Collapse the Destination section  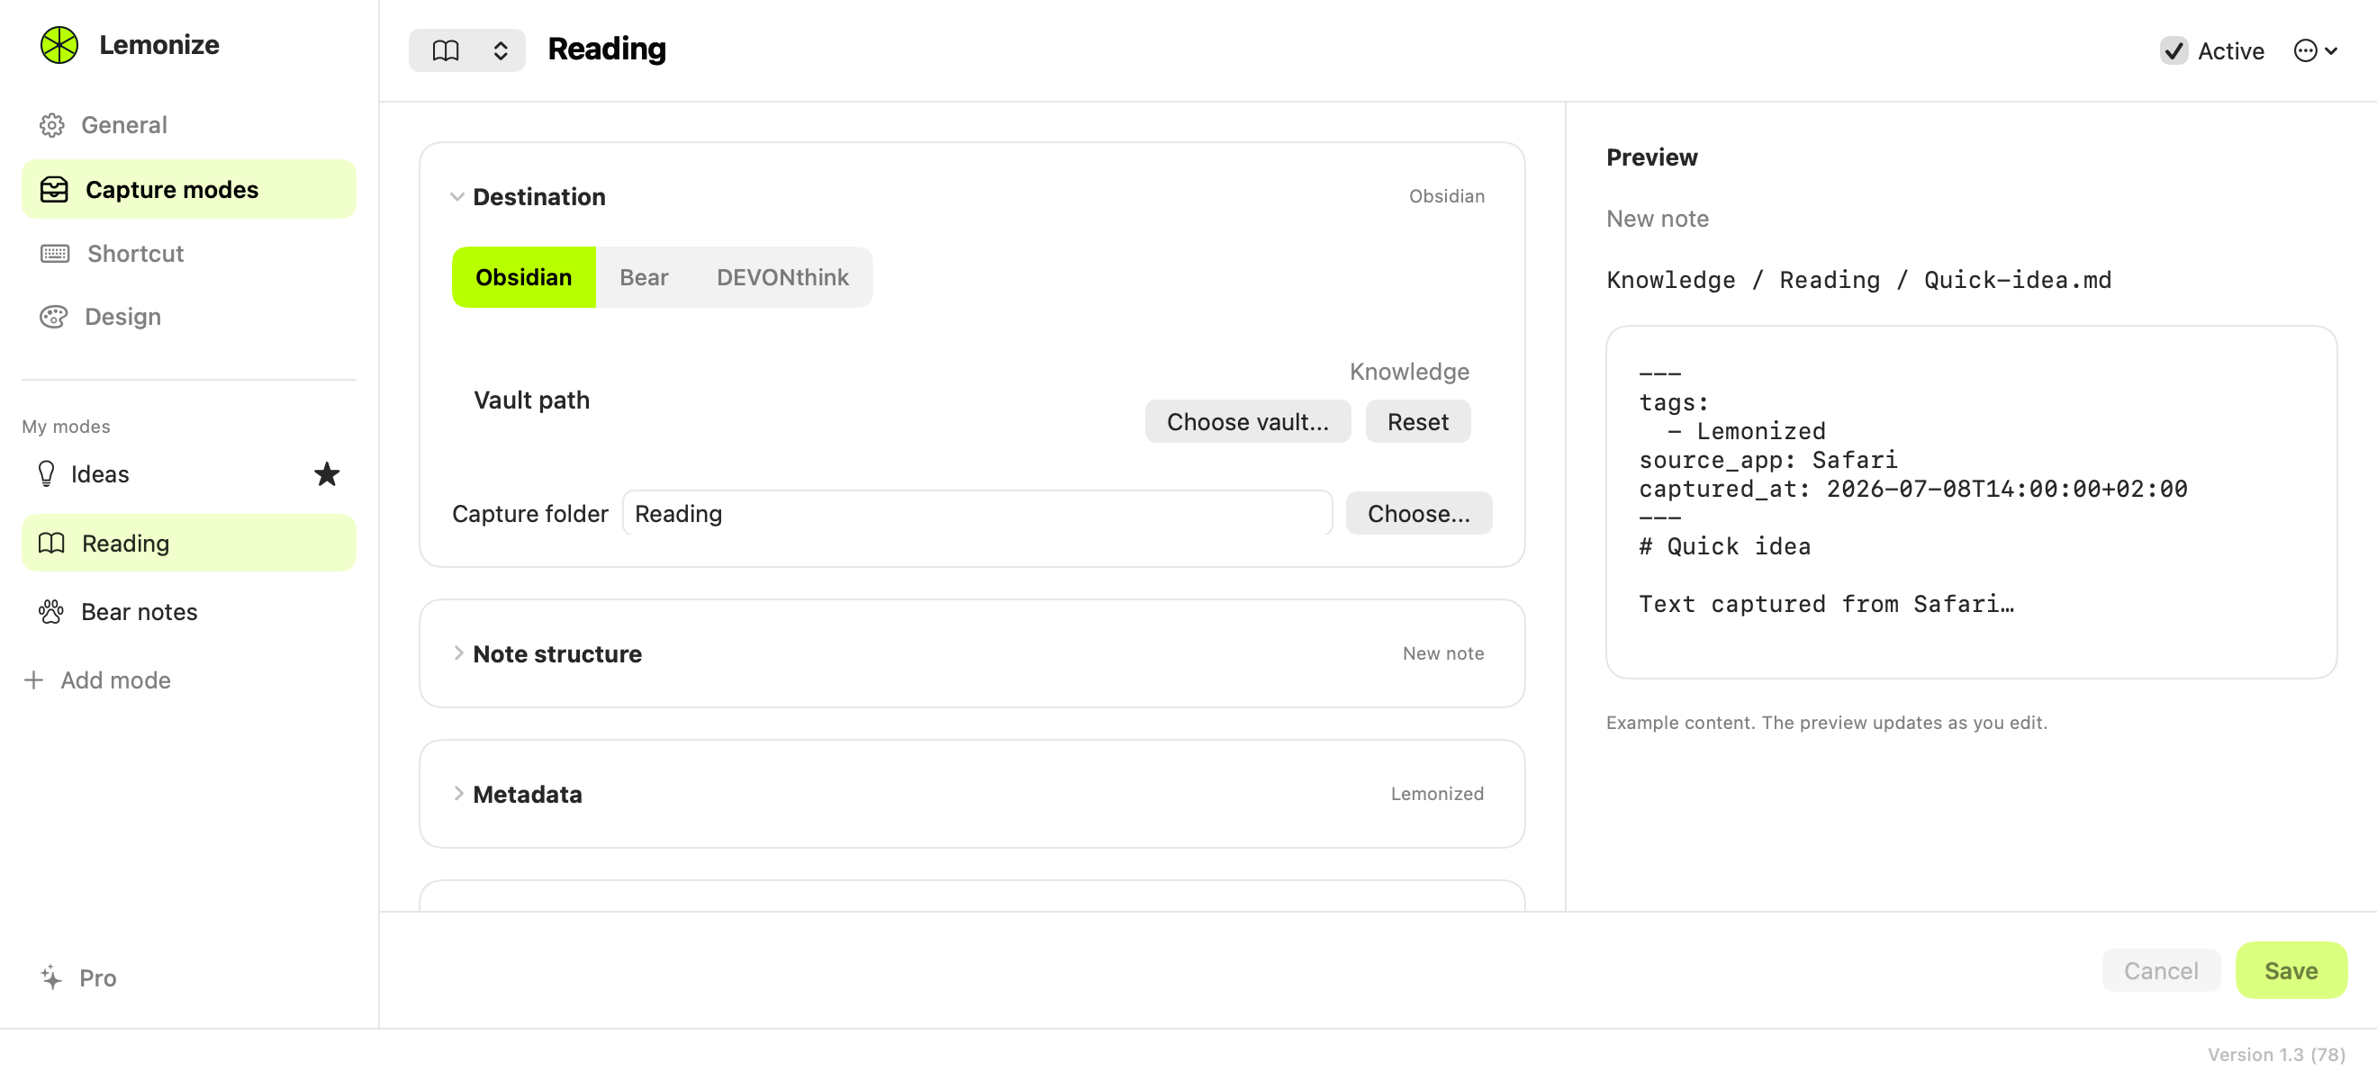[x=456, y=197]
